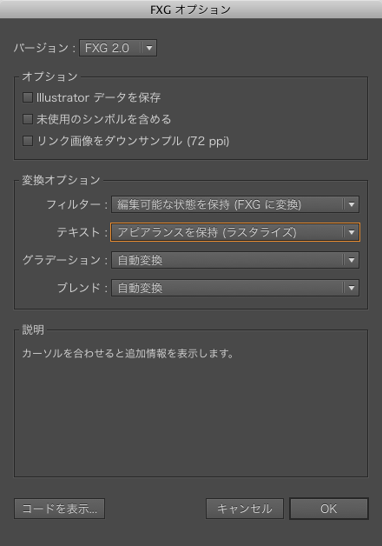Confirm with the OK button
This screenshot has height=546, width=382.
point(329,509)
